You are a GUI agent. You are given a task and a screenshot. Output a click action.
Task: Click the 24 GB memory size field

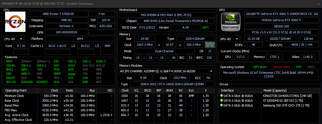[x=145, y=39]
